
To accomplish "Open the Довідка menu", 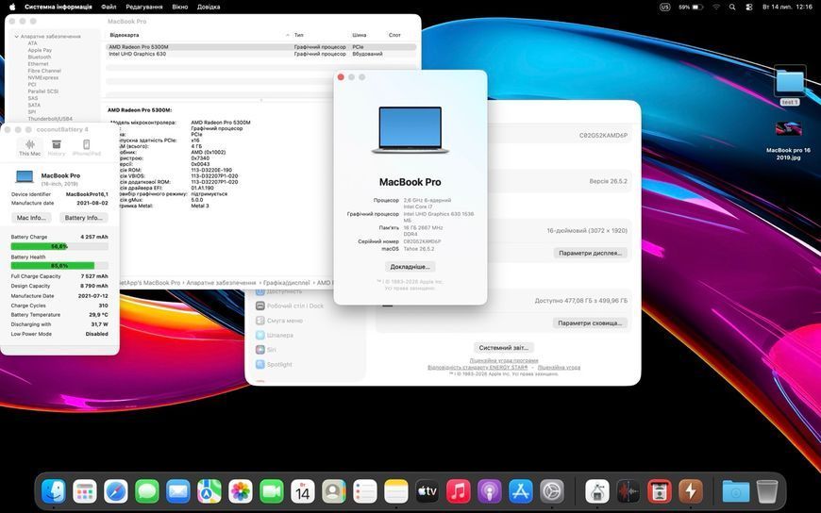I will click(209, 7).
